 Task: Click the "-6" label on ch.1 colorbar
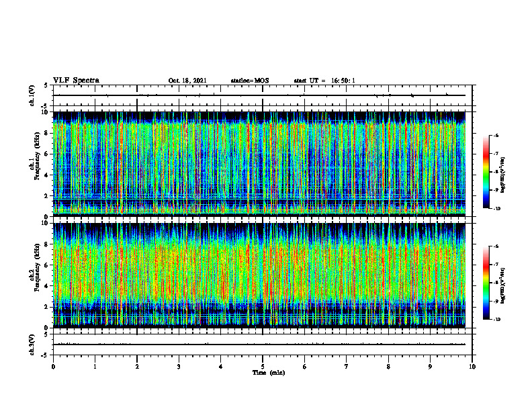tap(496, 136)
